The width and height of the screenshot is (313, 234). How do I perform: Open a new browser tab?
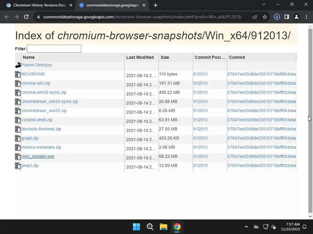156,5
